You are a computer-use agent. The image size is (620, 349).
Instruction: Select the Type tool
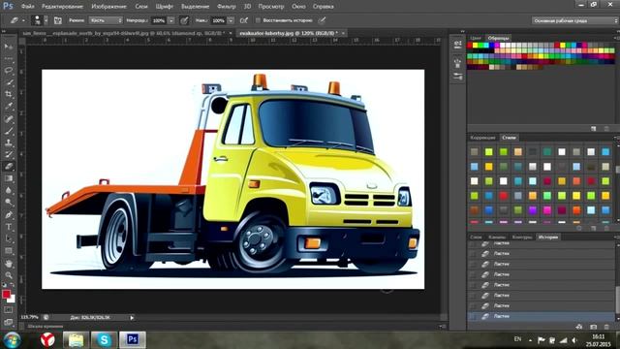click(9, 227)
